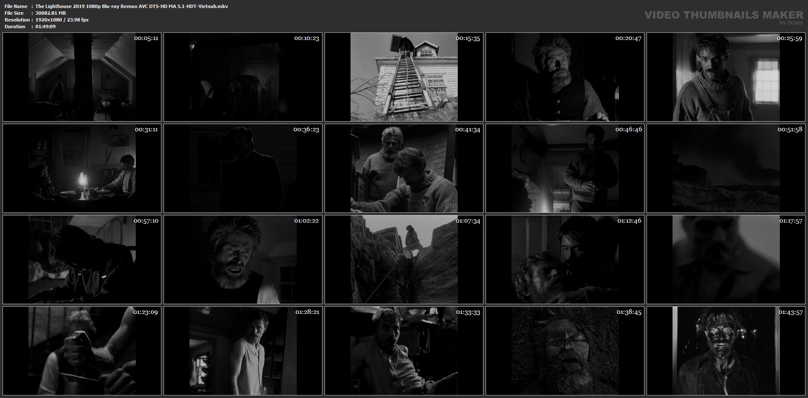Select the thumbnail at 00:57:10

pos(82,260)
